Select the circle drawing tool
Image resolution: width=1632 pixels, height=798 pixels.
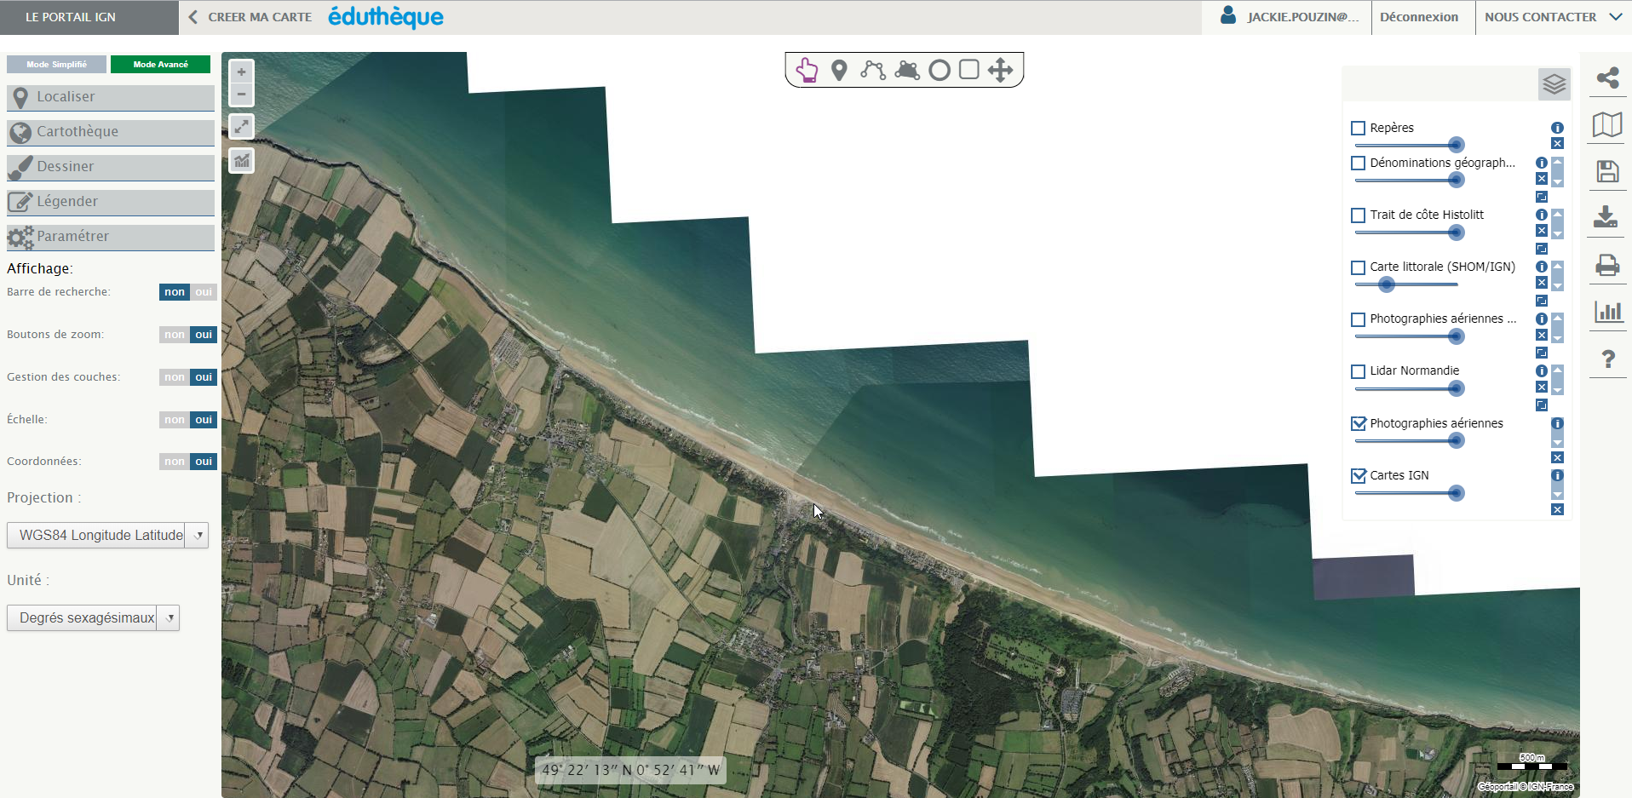click(x=939, y=70)
